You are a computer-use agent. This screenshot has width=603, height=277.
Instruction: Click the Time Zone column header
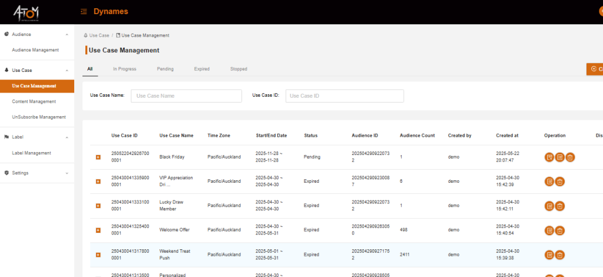tap(219, 136)
